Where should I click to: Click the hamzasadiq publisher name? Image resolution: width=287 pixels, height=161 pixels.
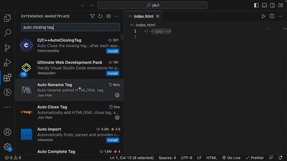click(x=48, y=51)
